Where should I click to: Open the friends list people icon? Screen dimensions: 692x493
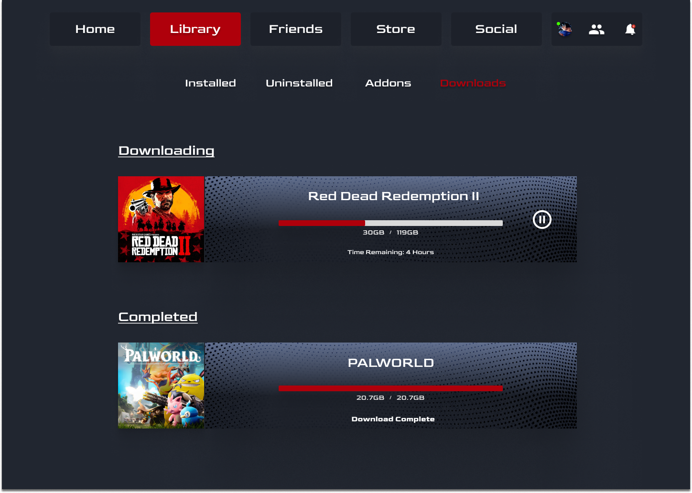tap(596, 30)
